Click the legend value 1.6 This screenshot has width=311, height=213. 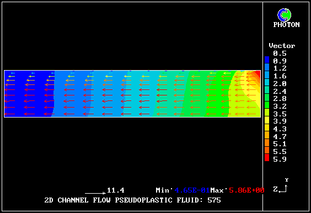pyautogui.click(x=280, y=76)
